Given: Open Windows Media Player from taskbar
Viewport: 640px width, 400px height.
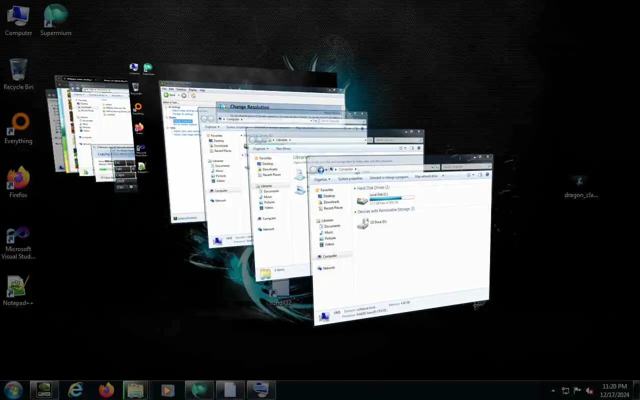Looking at the screenshot, I should [x=168, y=389].
